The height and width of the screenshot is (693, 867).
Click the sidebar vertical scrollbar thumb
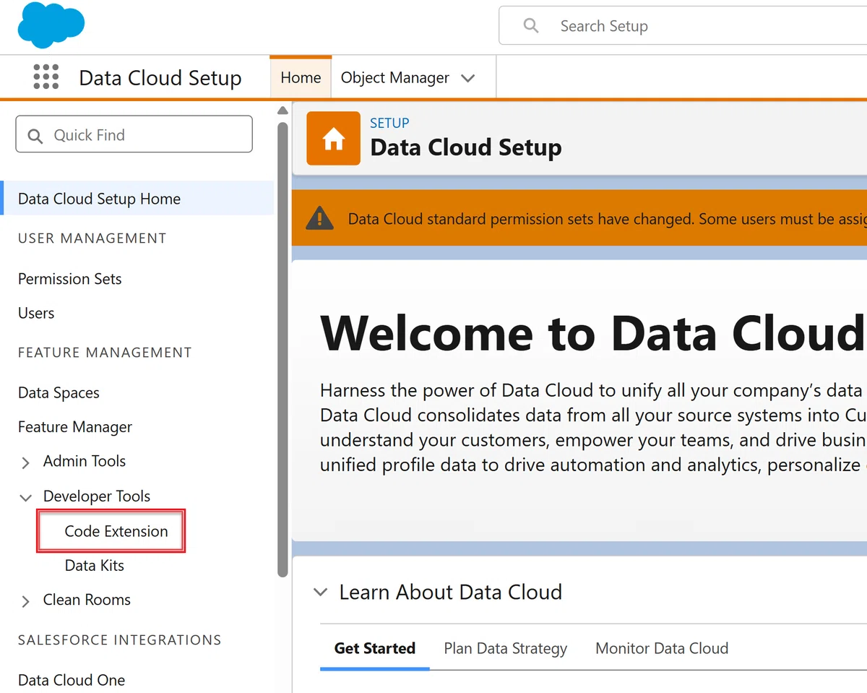(282, 349)
